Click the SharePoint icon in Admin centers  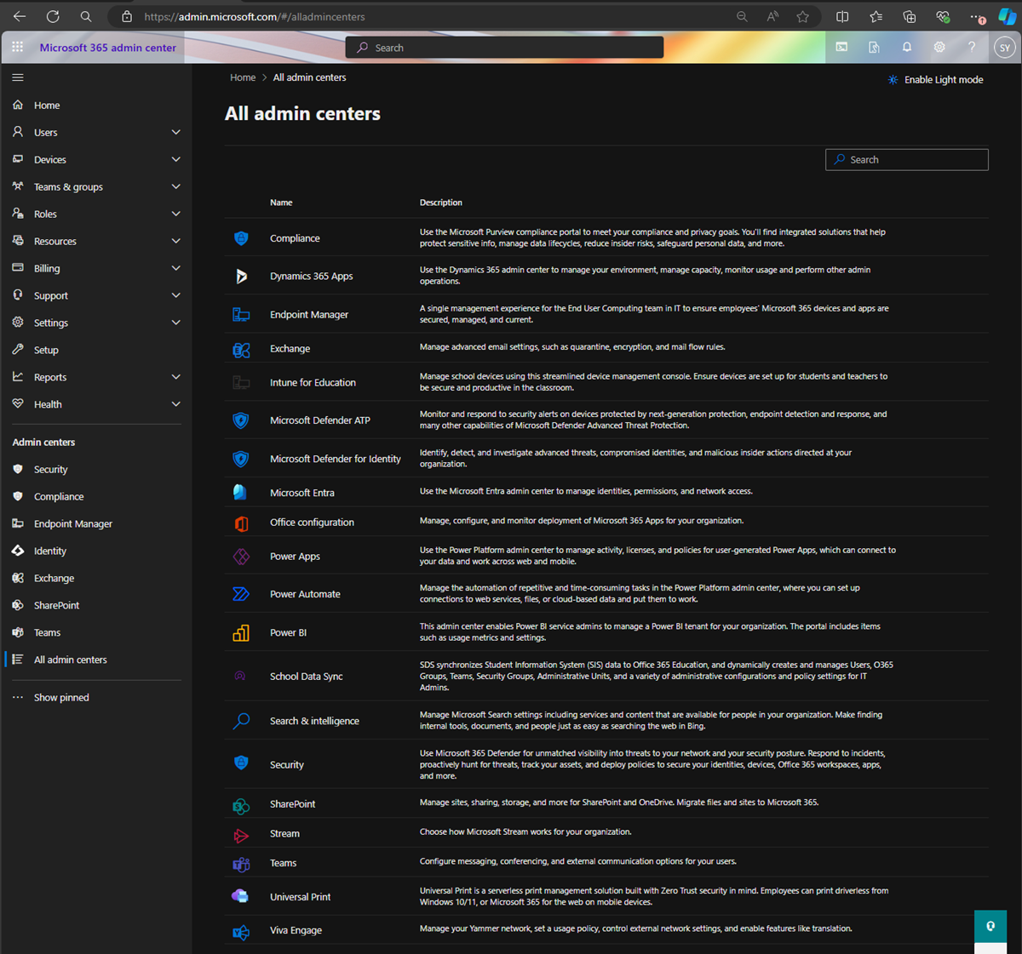[17, 605]
